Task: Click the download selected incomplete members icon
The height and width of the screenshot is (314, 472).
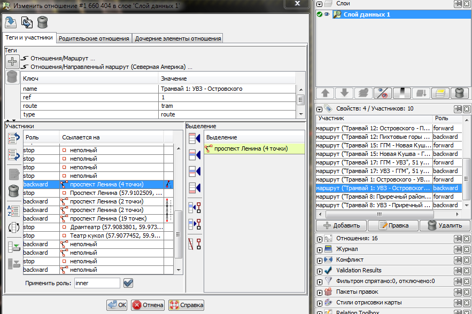Action: point(13,264)
